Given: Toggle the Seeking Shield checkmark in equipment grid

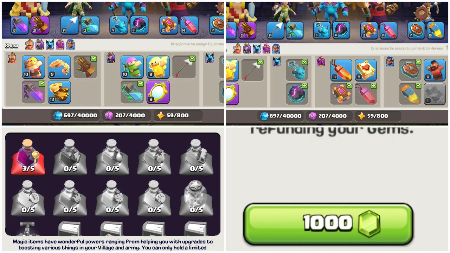Looking at the screenshot, I should tap(418, 62).
